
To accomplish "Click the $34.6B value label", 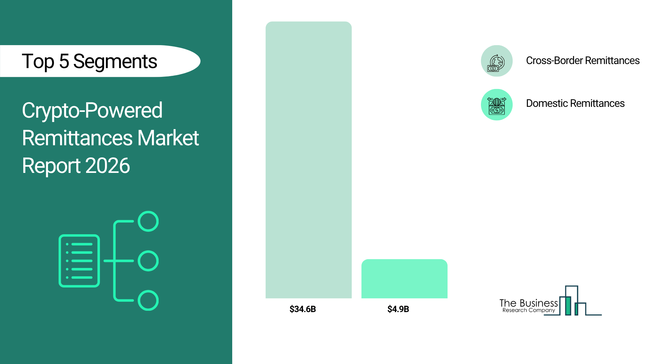I will [303, 309].
